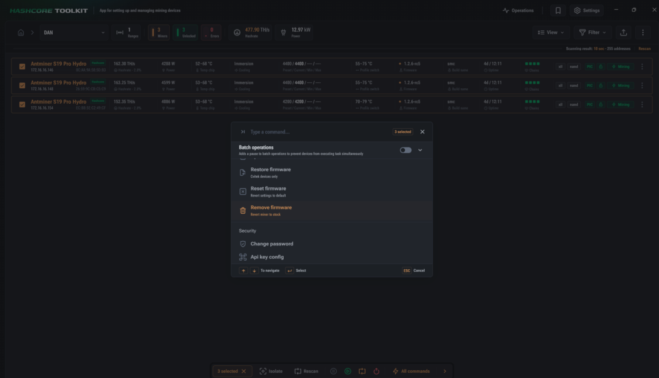Image resolution: width=659 pixels, height=378 pixels.
Task: Toggle the Batch operations switch
Action: [x=405, y=150]
